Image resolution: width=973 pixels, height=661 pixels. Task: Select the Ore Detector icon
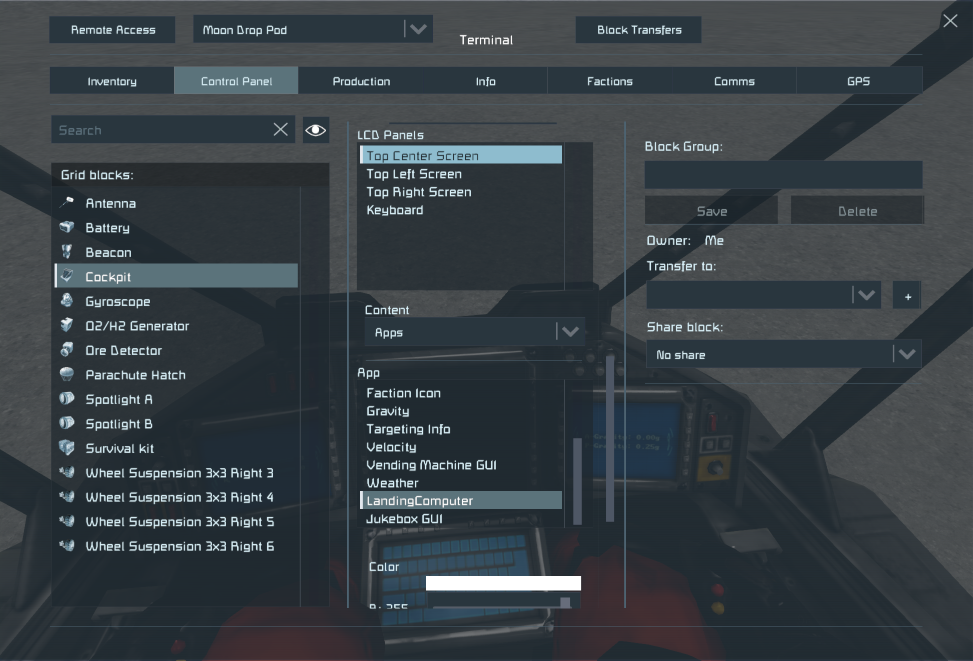point(67,349)
